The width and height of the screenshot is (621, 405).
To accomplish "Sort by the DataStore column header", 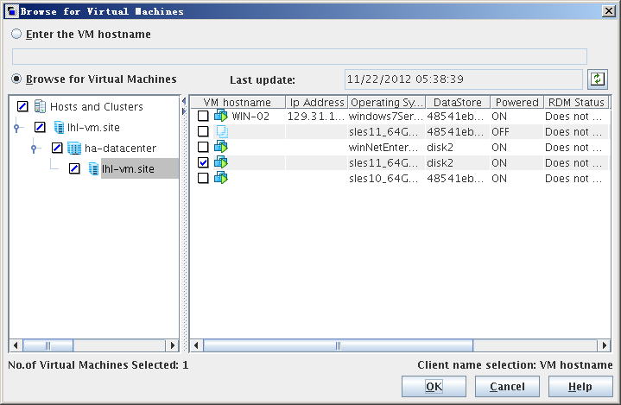I will click(x=458, y=102).
